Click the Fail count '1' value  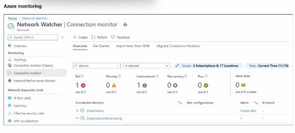[77, 86]
